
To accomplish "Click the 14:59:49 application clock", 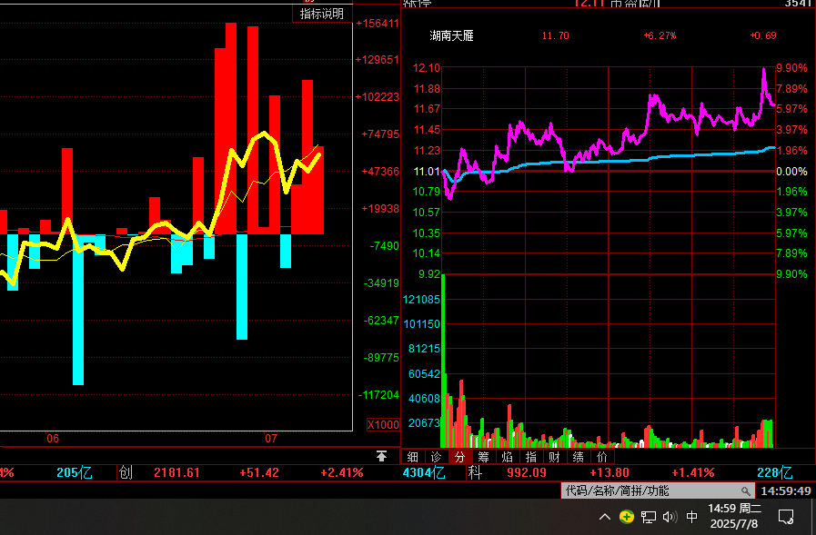I will [786, 490].
